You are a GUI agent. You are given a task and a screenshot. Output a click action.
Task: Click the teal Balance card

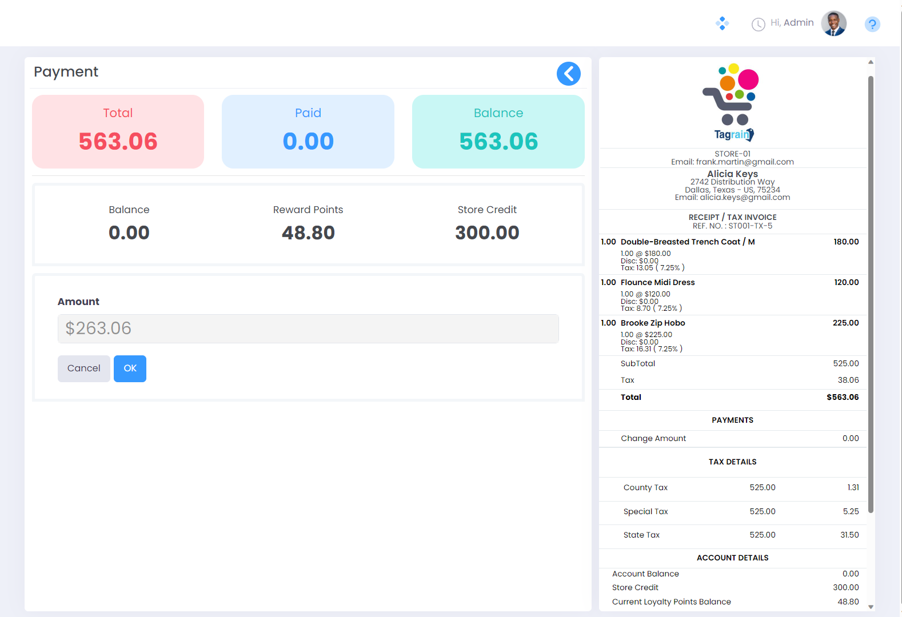(498, 131)
